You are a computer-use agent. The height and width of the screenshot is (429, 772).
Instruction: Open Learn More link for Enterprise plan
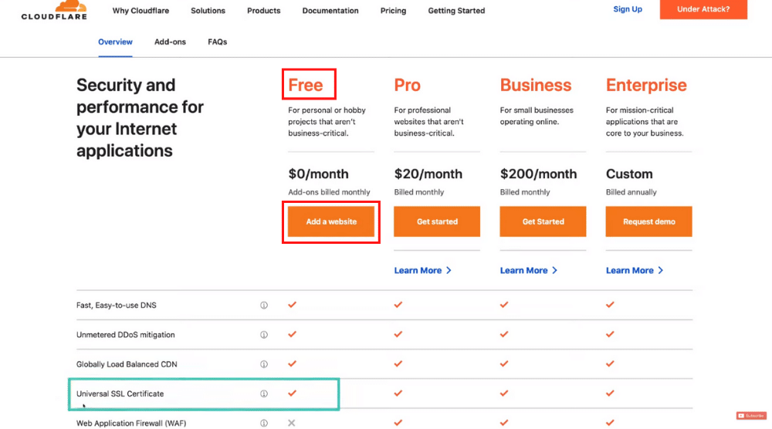(635, 271)
